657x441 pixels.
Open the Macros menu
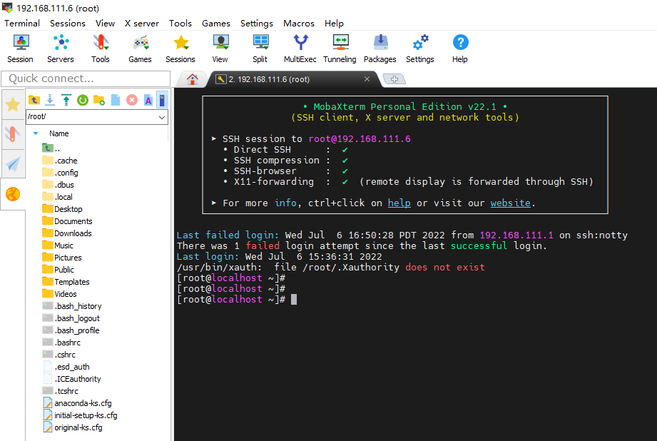coord(299,24)
